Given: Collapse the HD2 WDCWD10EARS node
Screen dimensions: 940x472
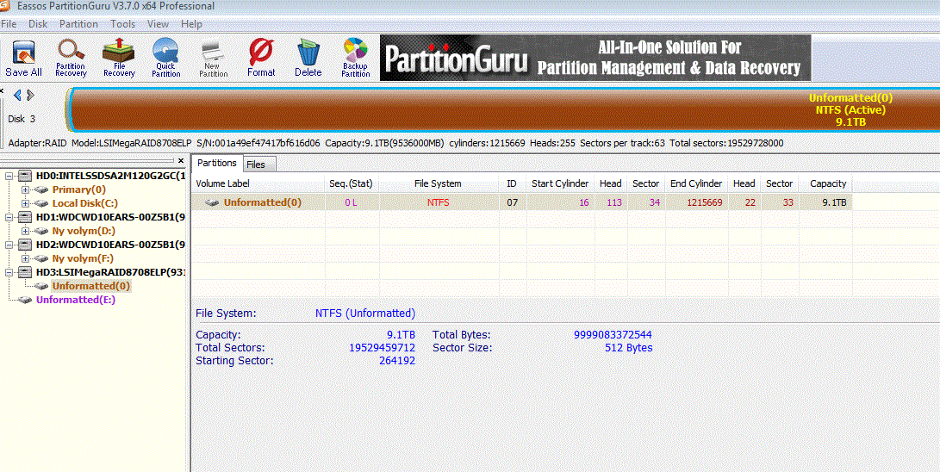Looking at the screenshot, I should 9,245.
